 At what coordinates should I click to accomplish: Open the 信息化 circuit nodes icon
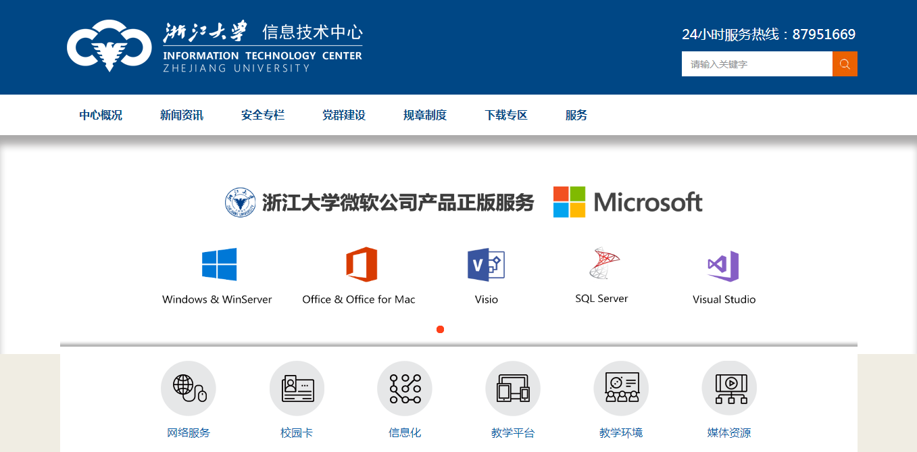tap(405, 388)
